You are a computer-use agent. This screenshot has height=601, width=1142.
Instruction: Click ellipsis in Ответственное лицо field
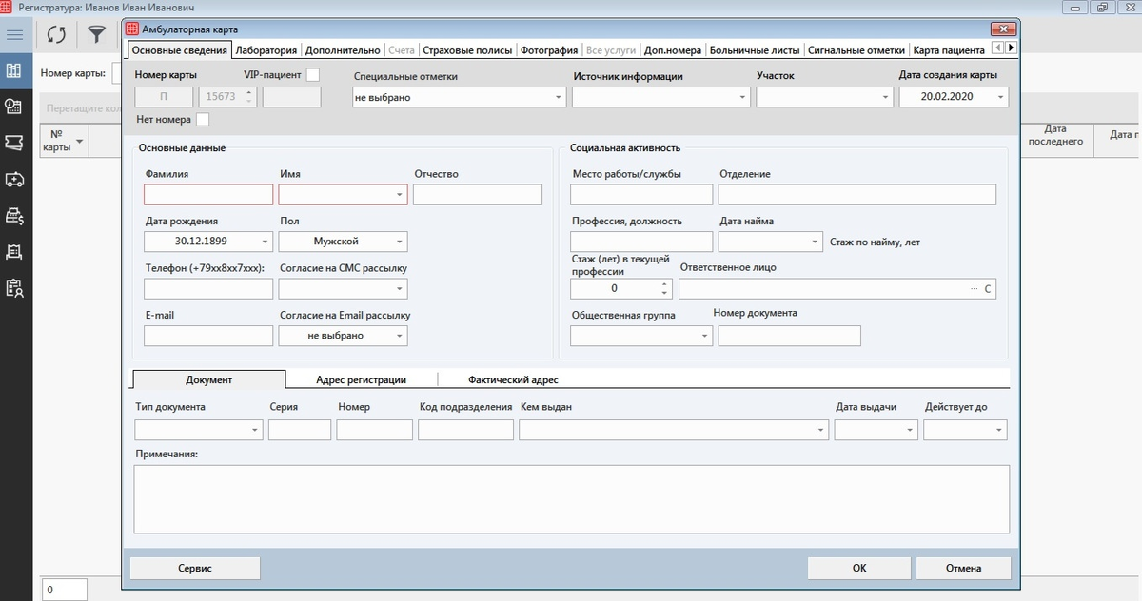pyautogui.click(x=974, y=288)
